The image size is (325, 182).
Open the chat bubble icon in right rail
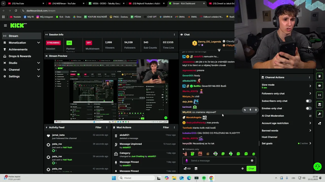pos(319,86)
